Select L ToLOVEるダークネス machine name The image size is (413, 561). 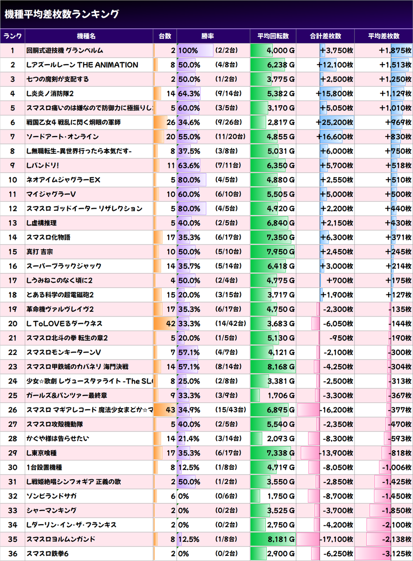64,324
